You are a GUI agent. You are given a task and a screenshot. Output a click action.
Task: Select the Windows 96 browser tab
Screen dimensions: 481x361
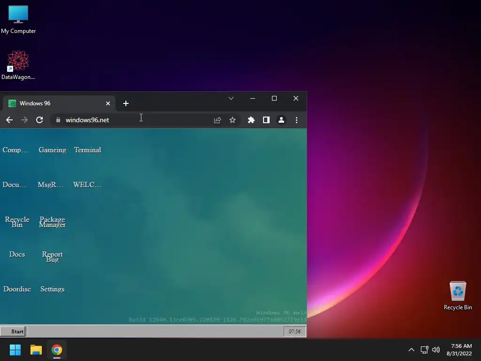[58, 103]
